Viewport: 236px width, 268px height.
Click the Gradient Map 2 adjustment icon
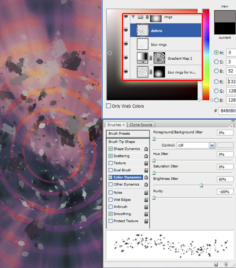coord(142,58)
